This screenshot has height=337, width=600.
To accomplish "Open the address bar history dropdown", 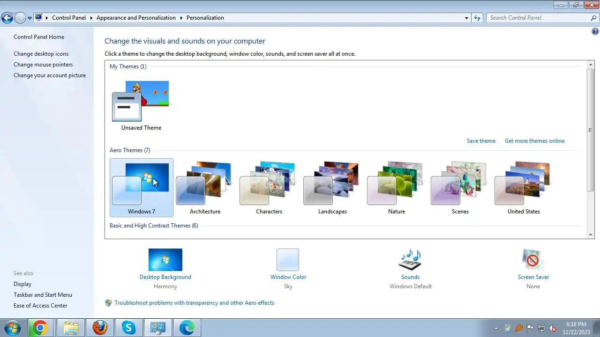I will point(466,18).
